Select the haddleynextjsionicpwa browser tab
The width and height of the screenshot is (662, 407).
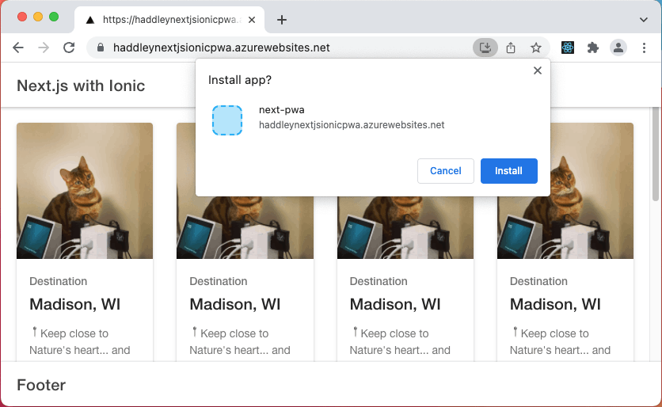[x=166, y=20]
